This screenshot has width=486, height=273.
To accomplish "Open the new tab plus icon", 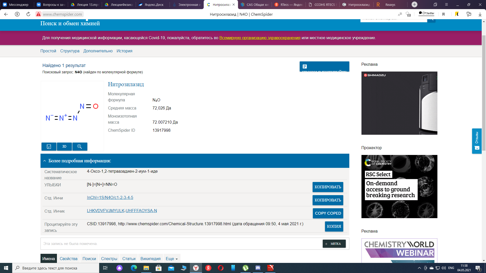I will [x=414, y=5].
